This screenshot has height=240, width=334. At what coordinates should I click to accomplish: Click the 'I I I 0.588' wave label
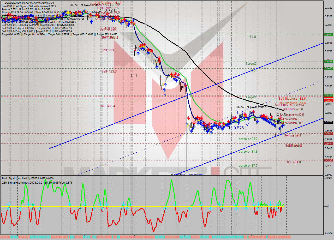[278, 114]
